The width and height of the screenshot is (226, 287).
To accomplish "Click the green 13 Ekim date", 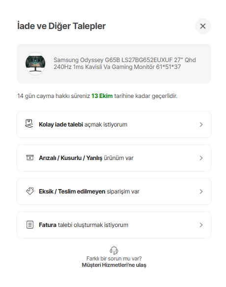I will (102, 96).
